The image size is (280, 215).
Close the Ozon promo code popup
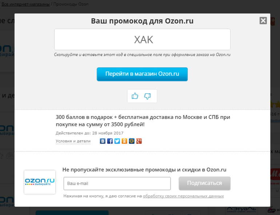tap(263, 21)
